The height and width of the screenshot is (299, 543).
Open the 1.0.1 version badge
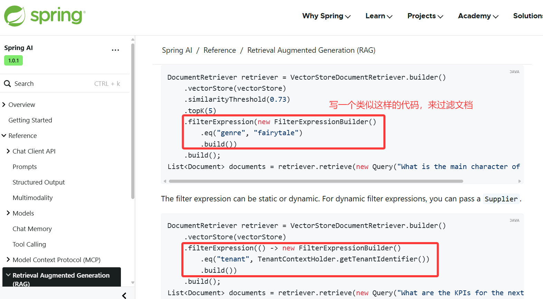coord(13,60)
